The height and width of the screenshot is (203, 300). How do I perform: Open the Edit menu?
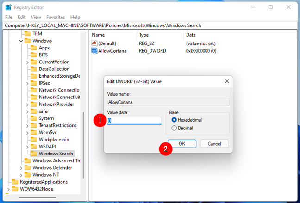click(x=22, y=17)
